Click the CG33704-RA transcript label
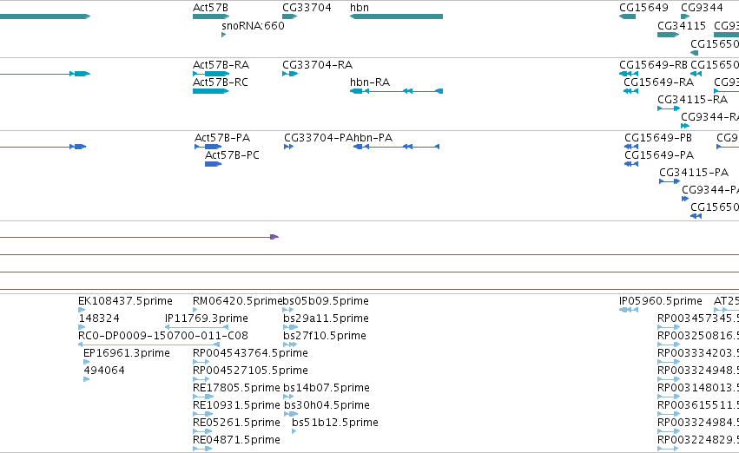 (x=317, y=64)
